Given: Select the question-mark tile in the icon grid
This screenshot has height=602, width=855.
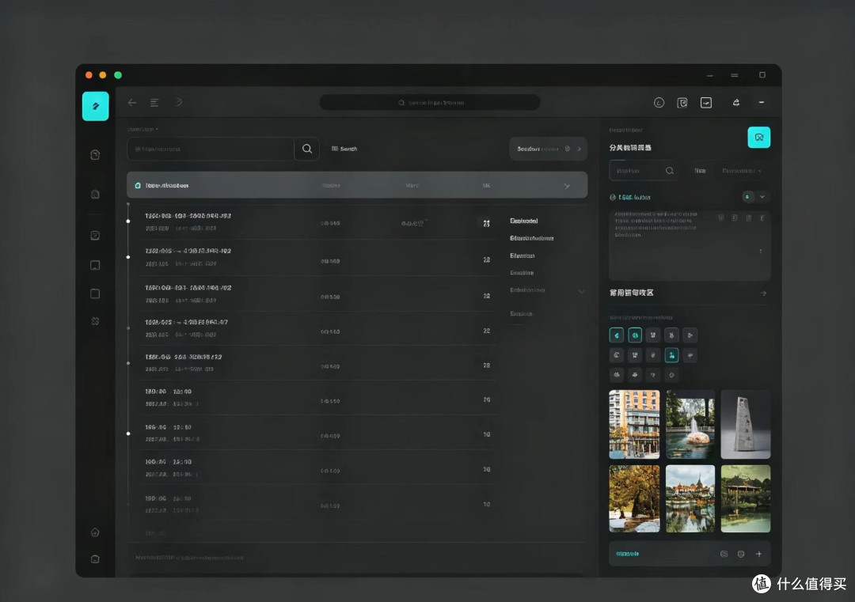Looking at the screenshot, I should tap(652, 375).
